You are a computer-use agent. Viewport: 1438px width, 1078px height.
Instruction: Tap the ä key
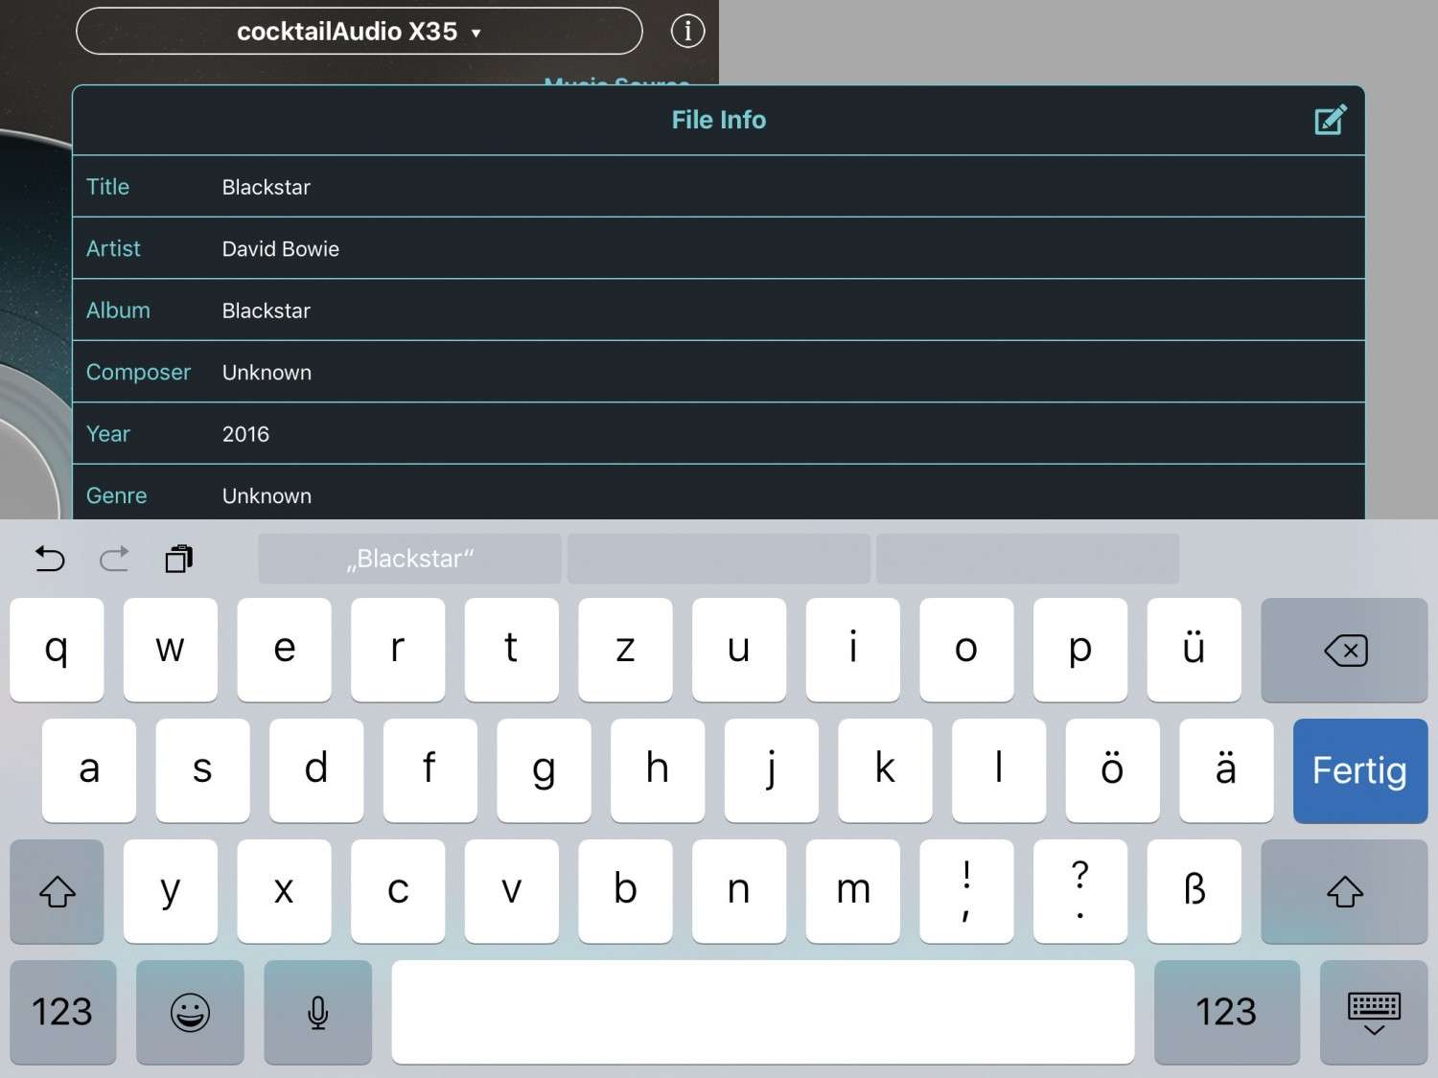(x=1226, y=770)
